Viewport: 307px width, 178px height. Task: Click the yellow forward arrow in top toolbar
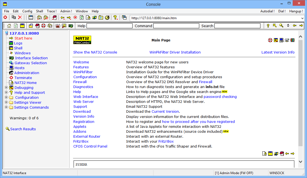click(69, 18)
